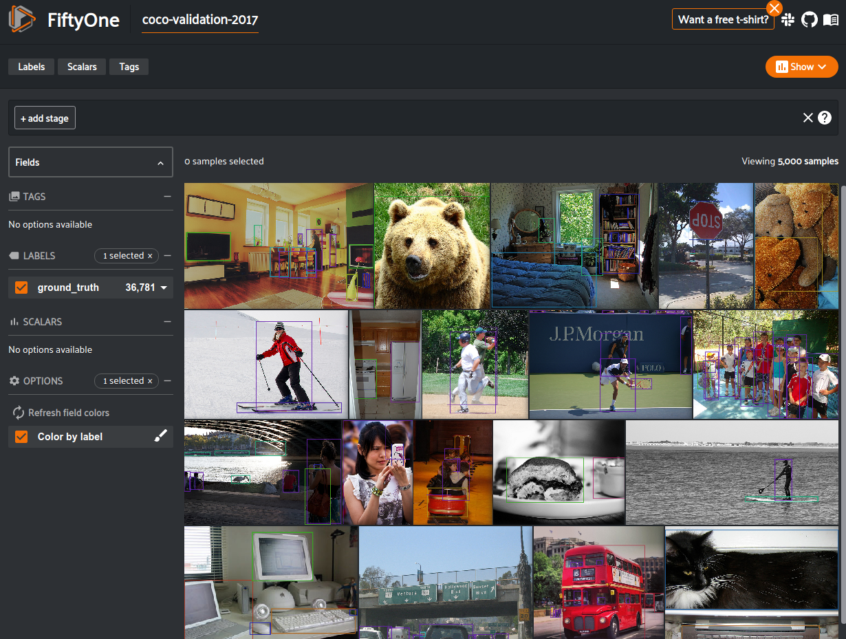846x639 pixels.
Task: Click the help question mark icon
Action: point(825,118)
